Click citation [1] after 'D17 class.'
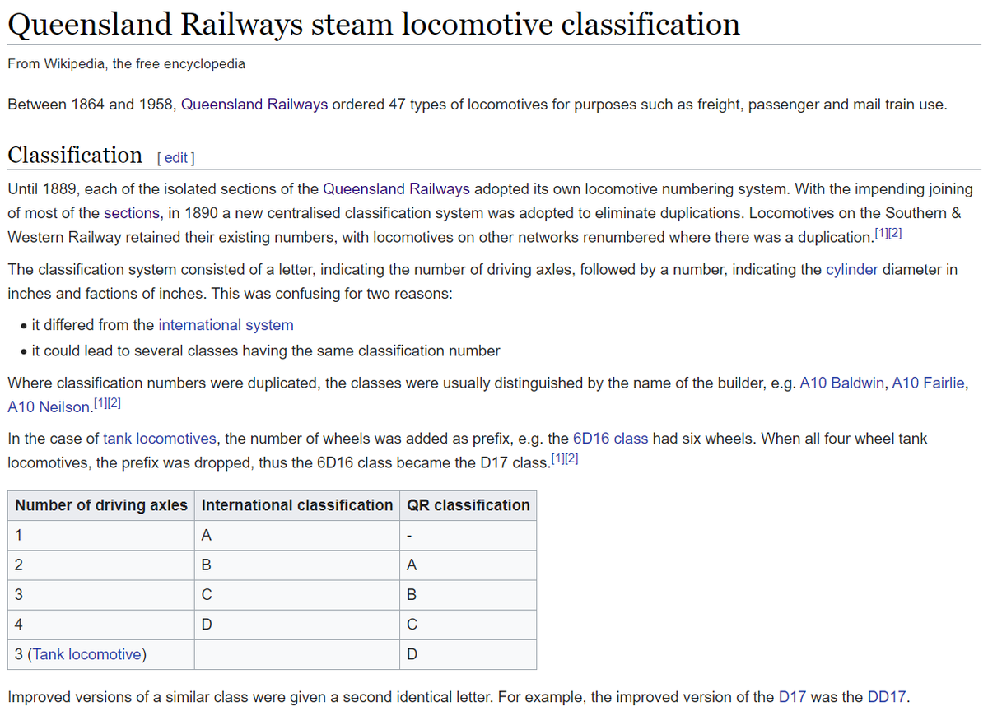This screenshot has width=988, height=711. [560, 459]
